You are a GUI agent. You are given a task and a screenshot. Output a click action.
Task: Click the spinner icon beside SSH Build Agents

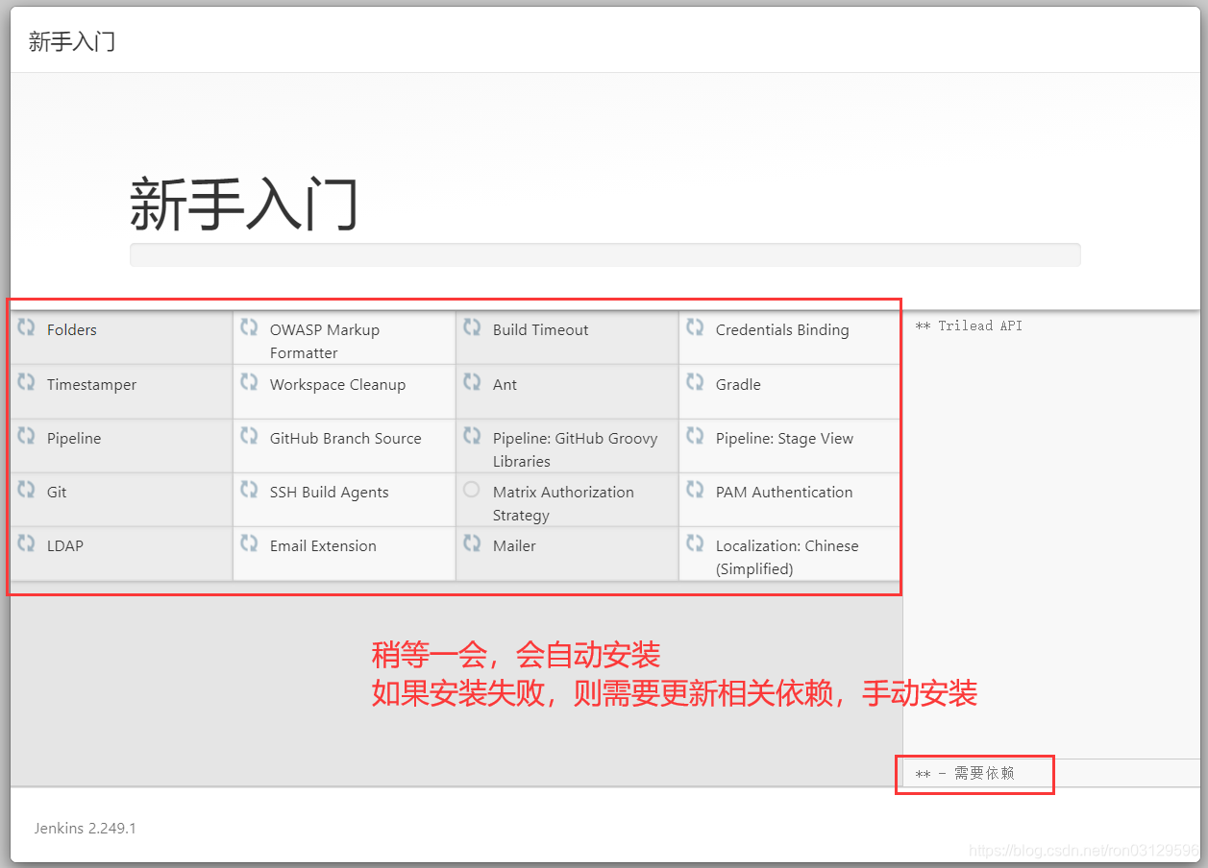[249, 490]
